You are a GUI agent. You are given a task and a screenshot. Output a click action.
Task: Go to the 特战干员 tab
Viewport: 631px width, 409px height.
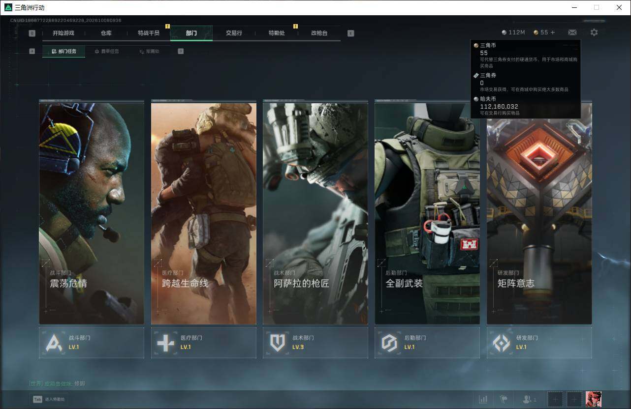149,33
